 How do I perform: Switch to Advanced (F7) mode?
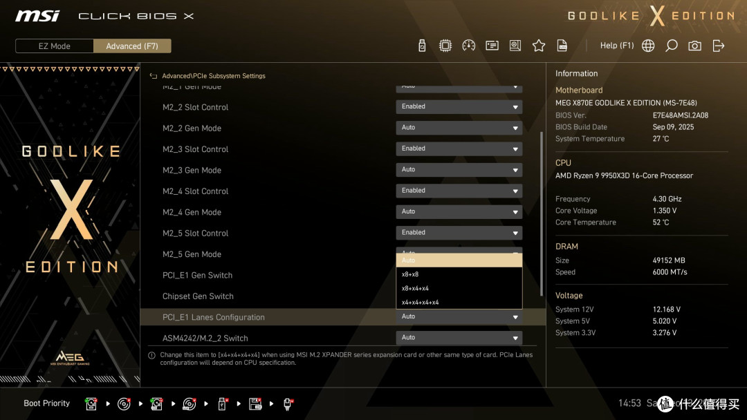(x=132, y=46)
